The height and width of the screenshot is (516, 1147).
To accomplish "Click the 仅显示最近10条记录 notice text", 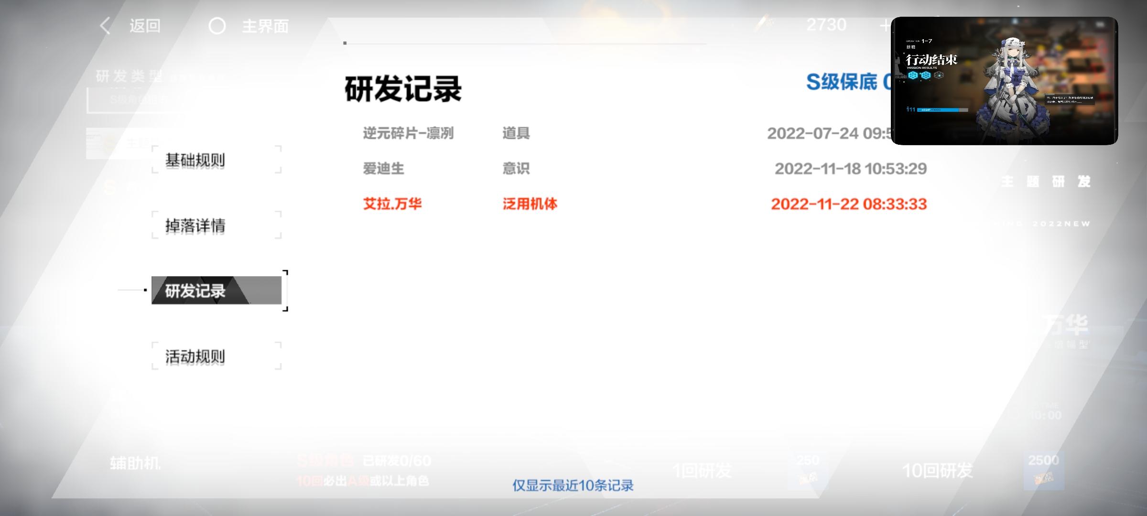I will tap(573, 485).
